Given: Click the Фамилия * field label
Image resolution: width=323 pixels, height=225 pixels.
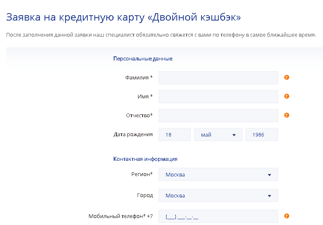Looking at the screenshot, I should (139, 78).
